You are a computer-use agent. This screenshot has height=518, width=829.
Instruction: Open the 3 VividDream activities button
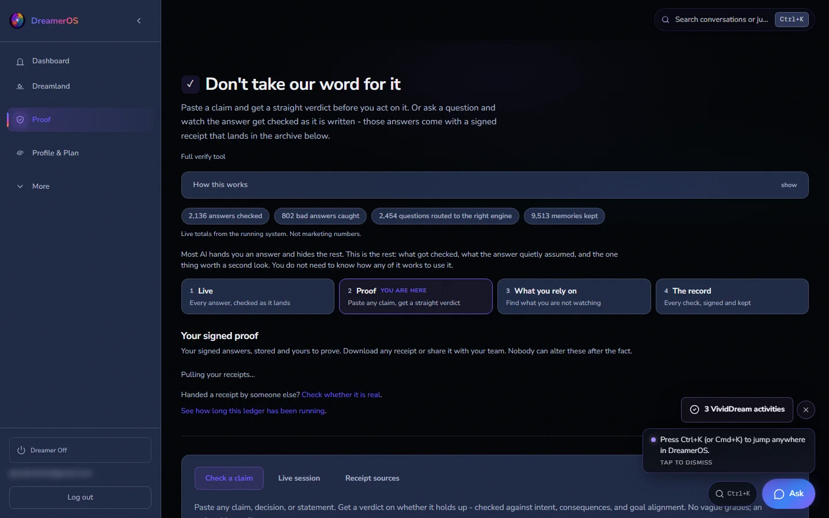tap(737, 410)
